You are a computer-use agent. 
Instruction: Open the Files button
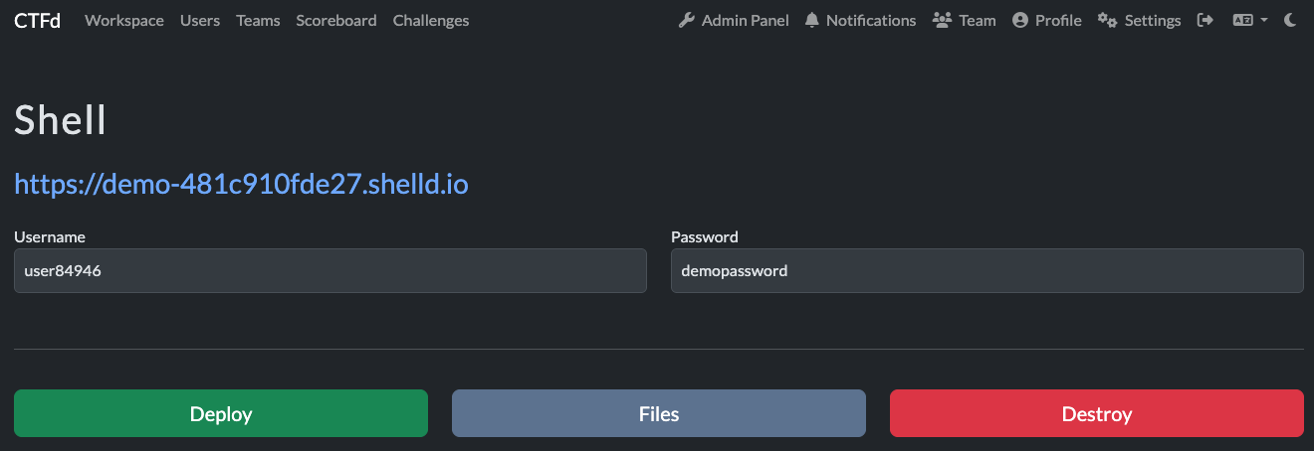tap(658, 413)
